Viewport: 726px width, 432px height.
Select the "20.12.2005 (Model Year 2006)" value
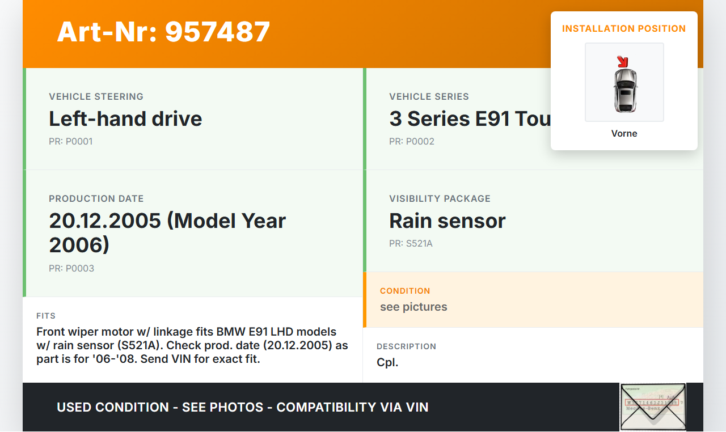pyautogui.click(x=167, y=232)
